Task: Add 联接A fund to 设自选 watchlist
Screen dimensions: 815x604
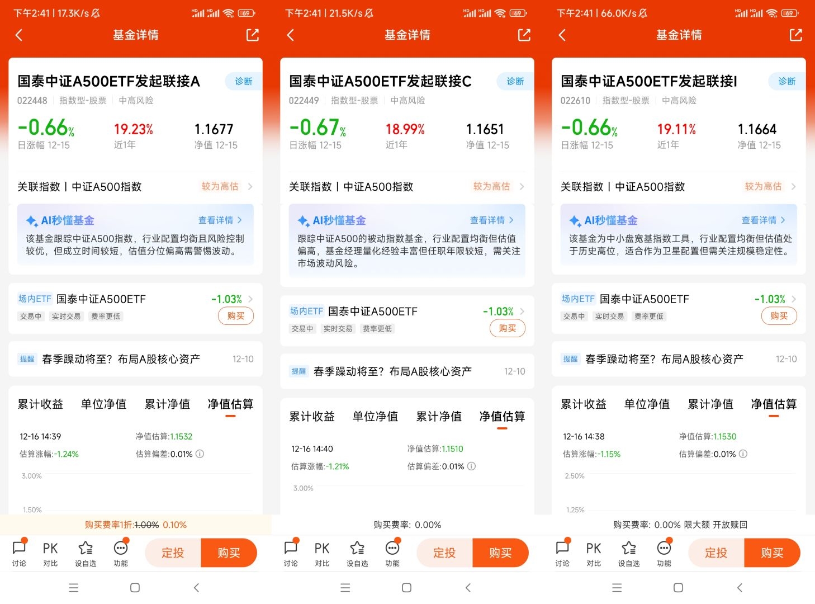Action: coord(86,553)
